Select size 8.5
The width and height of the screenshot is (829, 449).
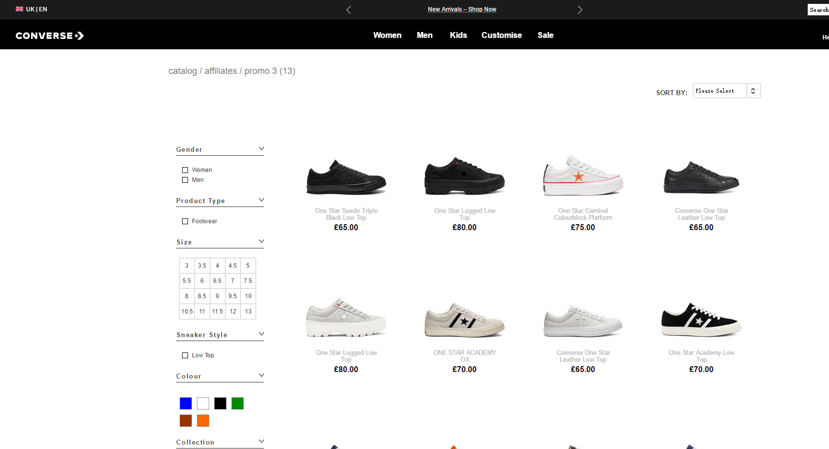pos(202,296)
